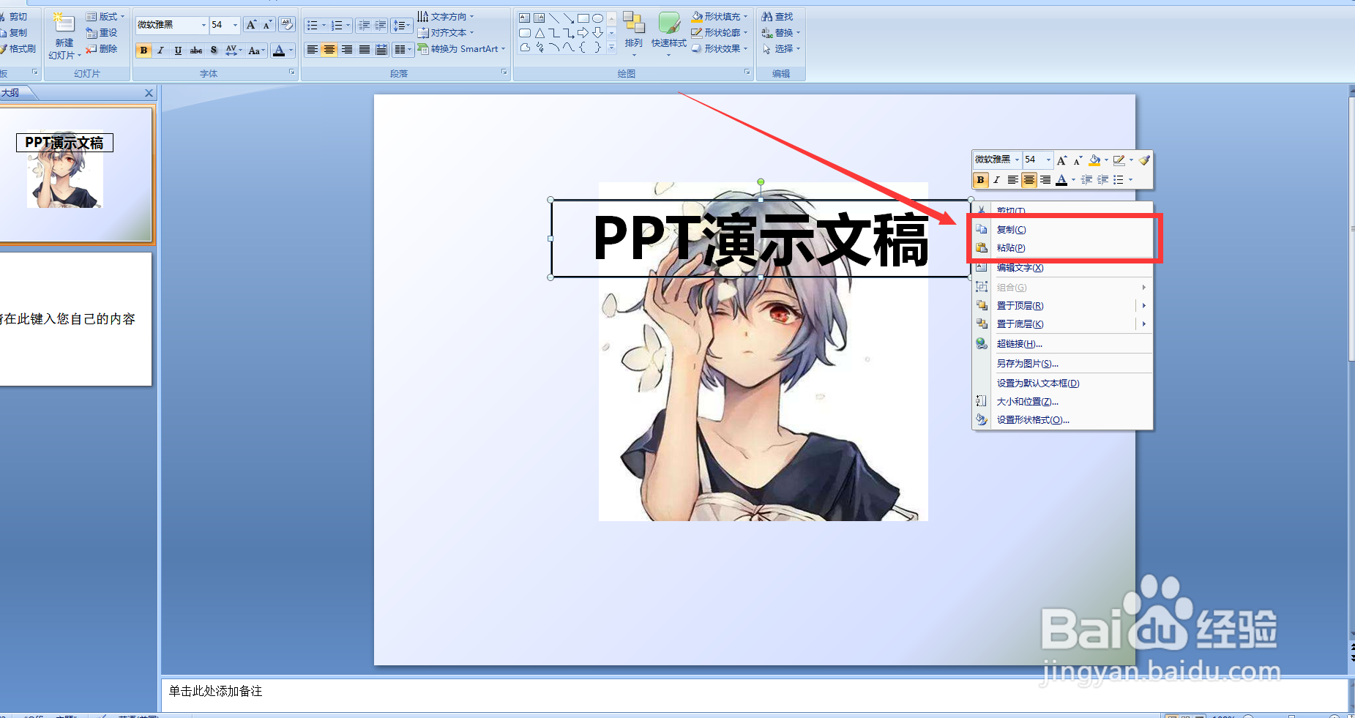Select the oval shape in gallery

coord(597,18)
